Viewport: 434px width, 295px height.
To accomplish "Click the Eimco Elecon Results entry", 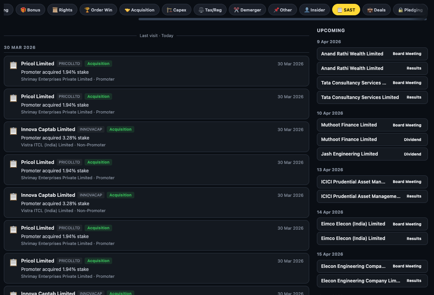I will click(x=372, y=238).
